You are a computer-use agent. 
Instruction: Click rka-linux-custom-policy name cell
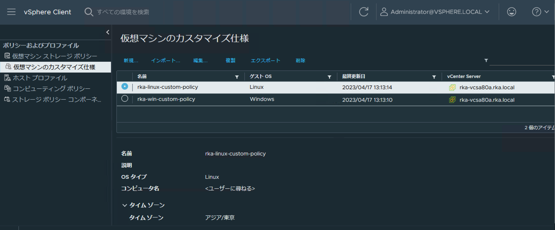coord(168,87)
